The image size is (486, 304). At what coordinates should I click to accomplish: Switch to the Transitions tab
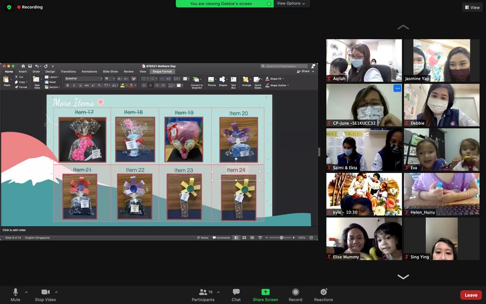coord(68,71)
